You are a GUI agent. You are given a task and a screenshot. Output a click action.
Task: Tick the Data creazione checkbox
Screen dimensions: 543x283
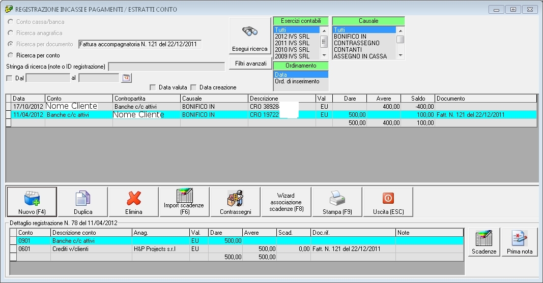pyautogui.click(x=193, y=87)
